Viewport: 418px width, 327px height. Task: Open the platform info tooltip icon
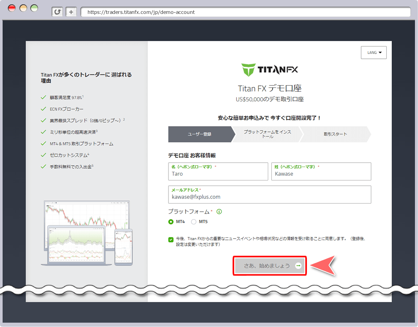(219, 211)
